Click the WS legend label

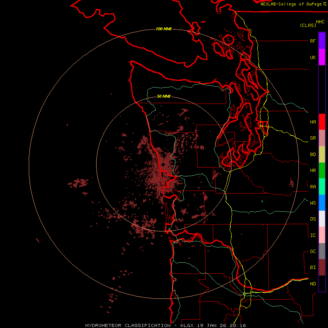313,203
